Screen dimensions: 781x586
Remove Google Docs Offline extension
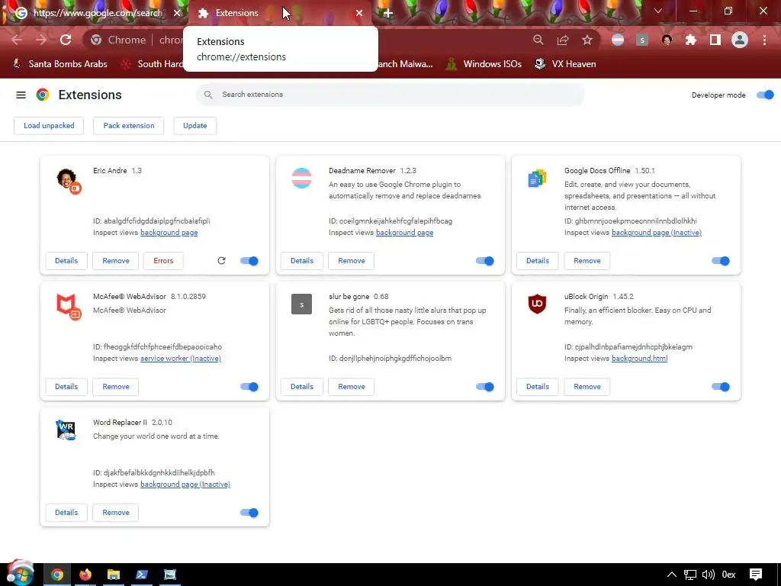[x=587, y=261]
